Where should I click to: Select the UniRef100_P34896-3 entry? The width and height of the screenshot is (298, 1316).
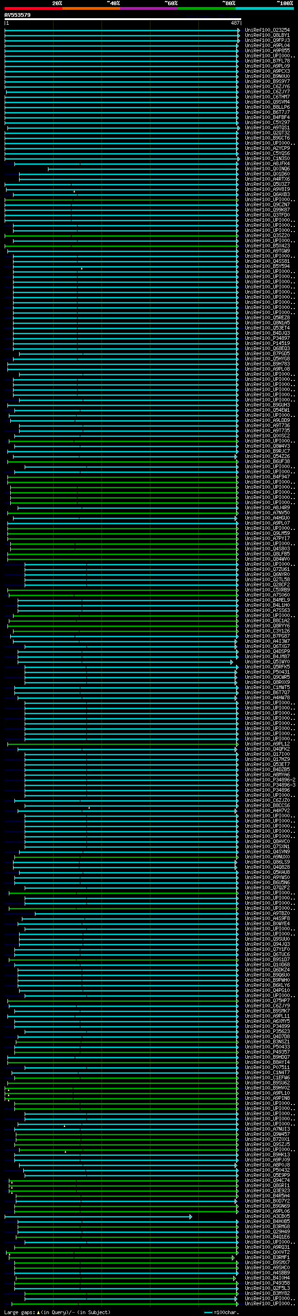pyautogui.click(x=270, y=785)
